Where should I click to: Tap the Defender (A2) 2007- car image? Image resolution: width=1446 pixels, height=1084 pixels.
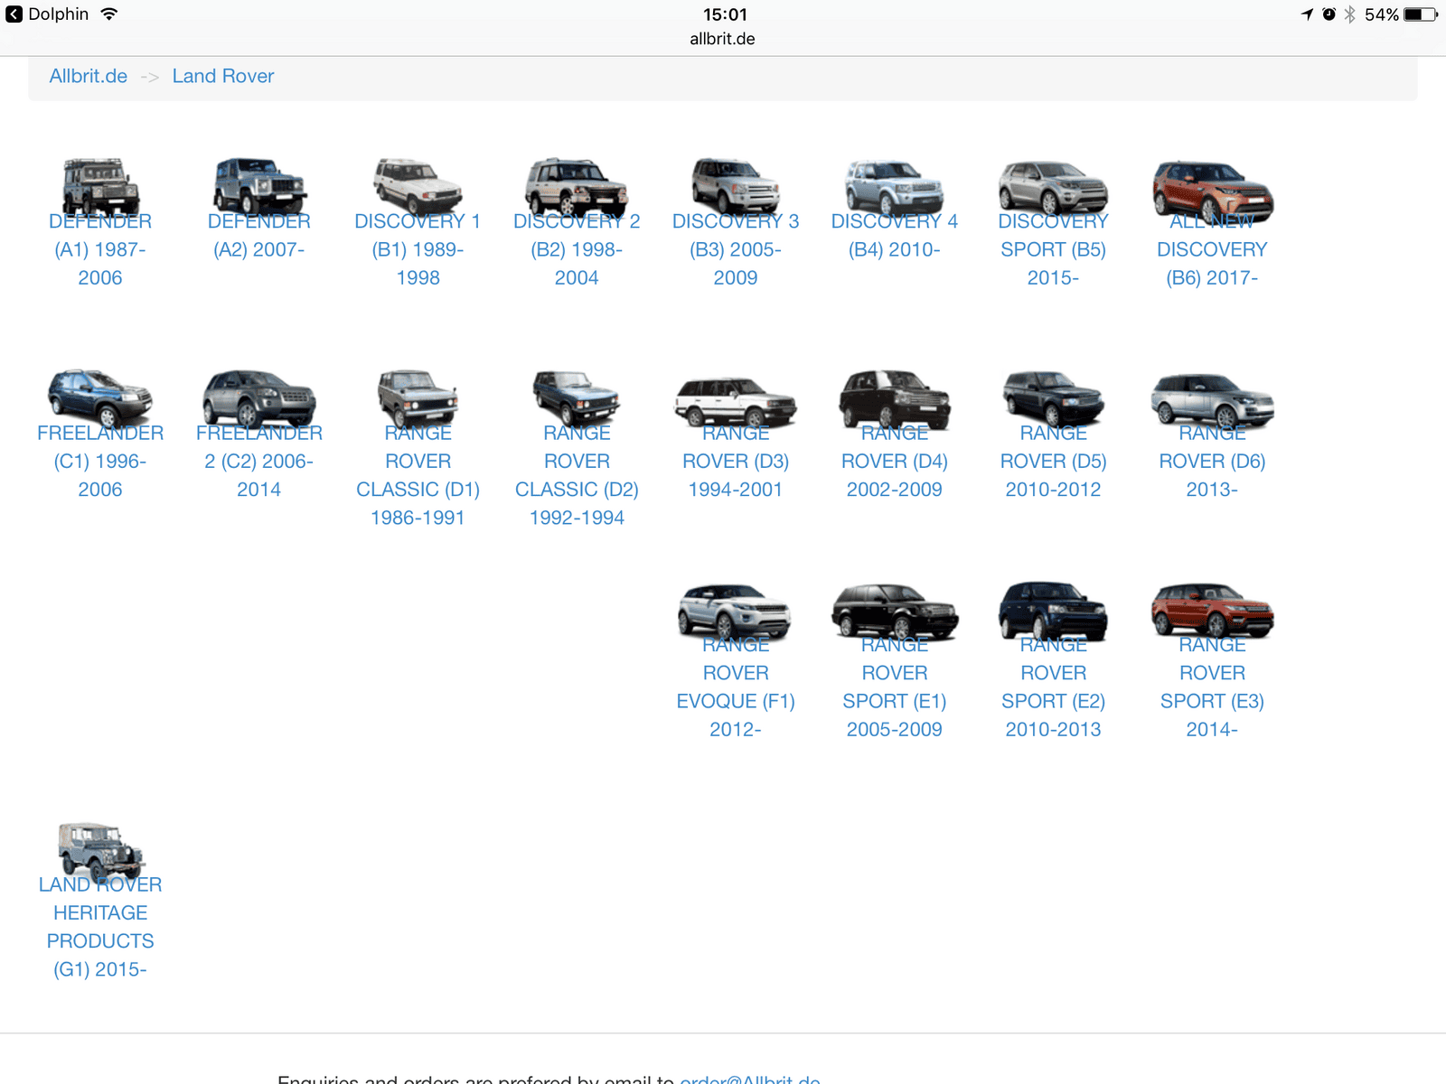259,187
